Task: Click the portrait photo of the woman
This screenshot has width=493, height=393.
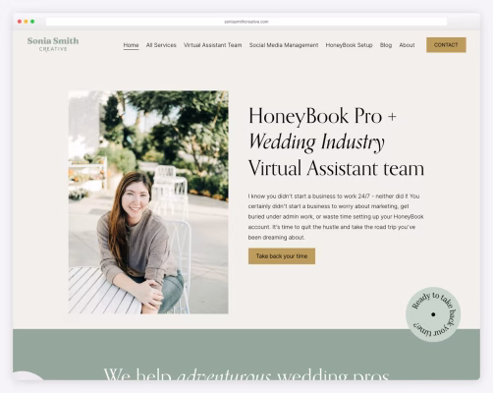Action: pyautogui.click(x=148, y=202)
